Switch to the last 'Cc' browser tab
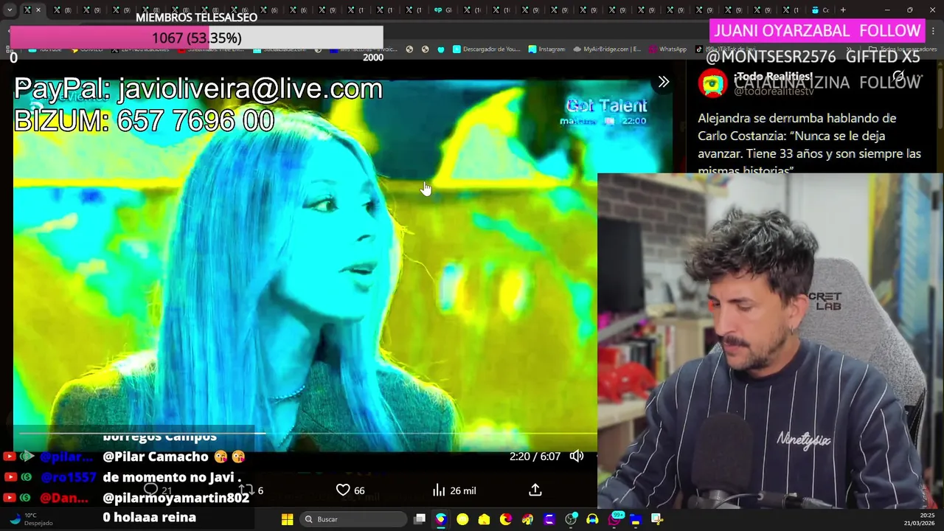Screen dimensions: 944x531 (x=820, y=10)
